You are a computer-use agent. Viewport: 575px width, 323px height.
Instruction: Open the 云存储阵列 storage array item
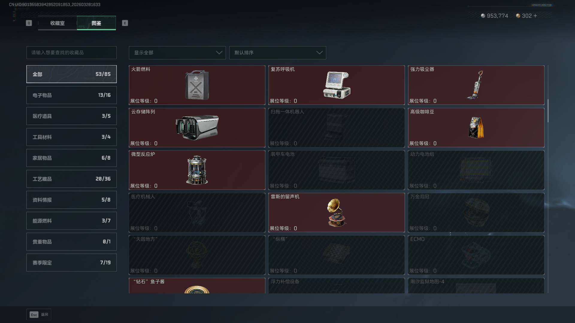pos(197,127)
